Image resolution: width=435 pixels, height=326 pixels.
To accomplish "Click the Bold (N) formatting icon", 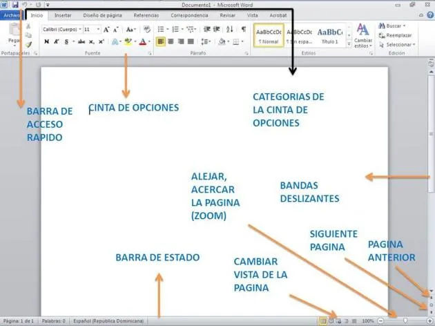I will [46, 41].
